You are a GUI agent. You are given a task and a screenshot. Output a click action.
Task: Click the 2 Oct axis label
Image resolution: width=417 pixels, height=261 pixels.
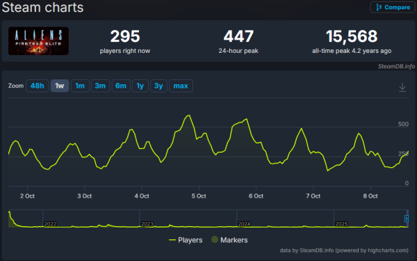[x=27, y=196]
